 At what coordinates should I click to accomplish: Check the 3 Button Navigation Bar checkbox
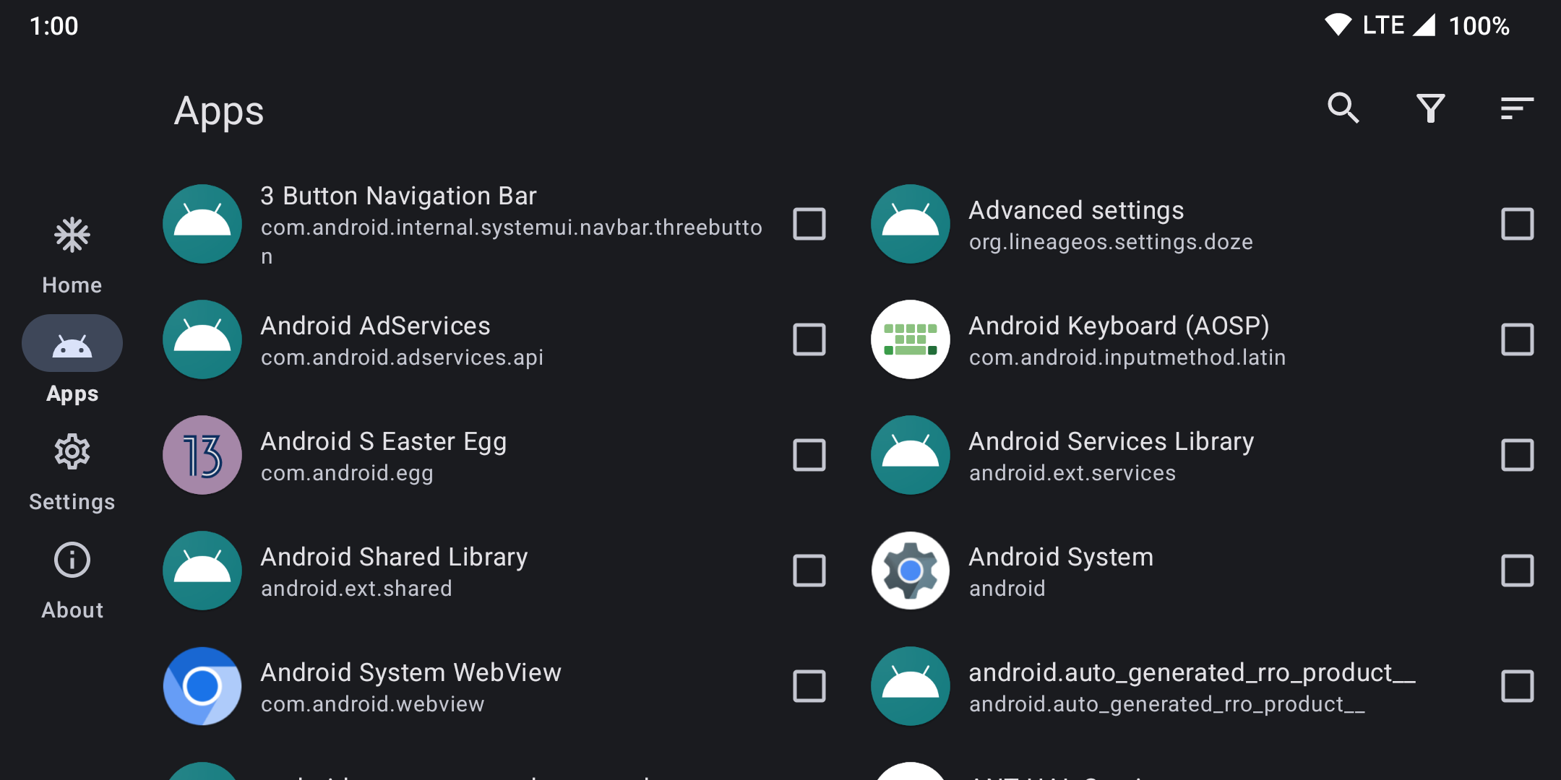809,224
